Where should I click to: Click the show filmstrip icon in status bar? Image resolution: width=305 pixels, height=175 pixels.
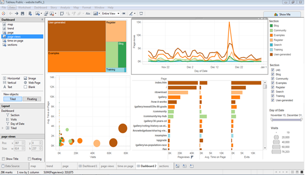(297, 172)
